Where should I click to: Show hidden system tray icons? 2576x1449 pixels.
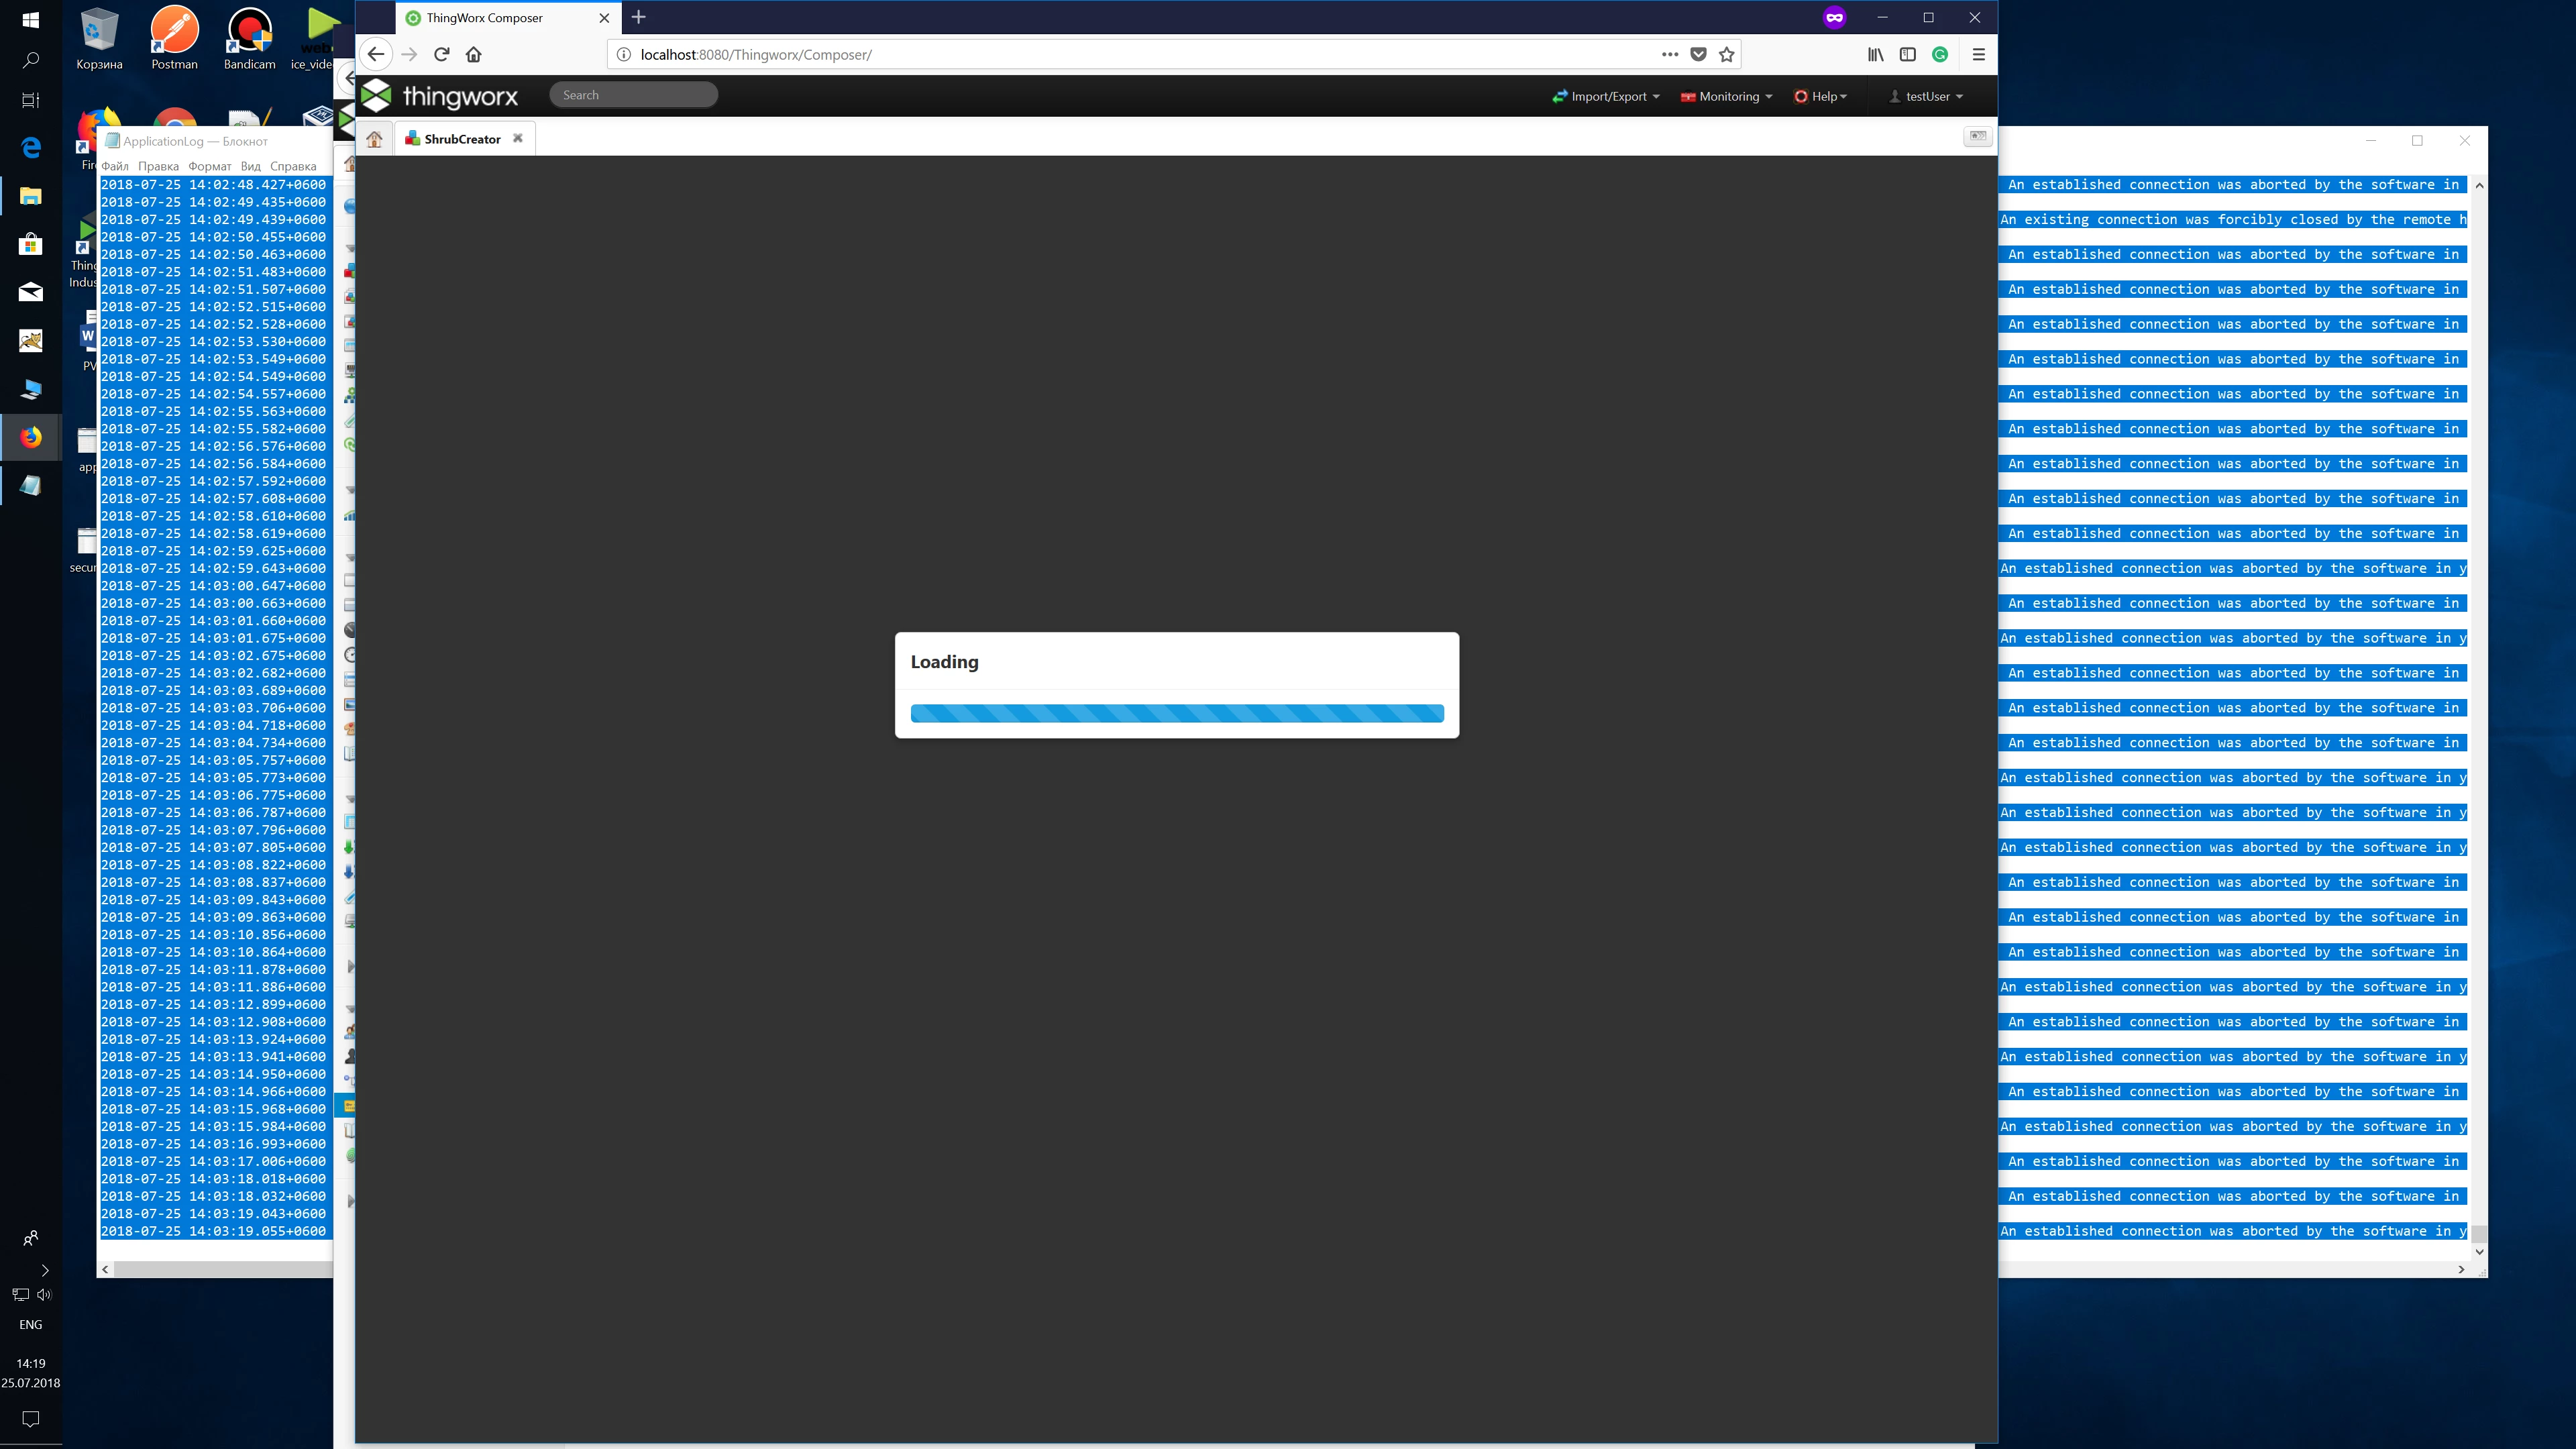(x=44, y=1270)
